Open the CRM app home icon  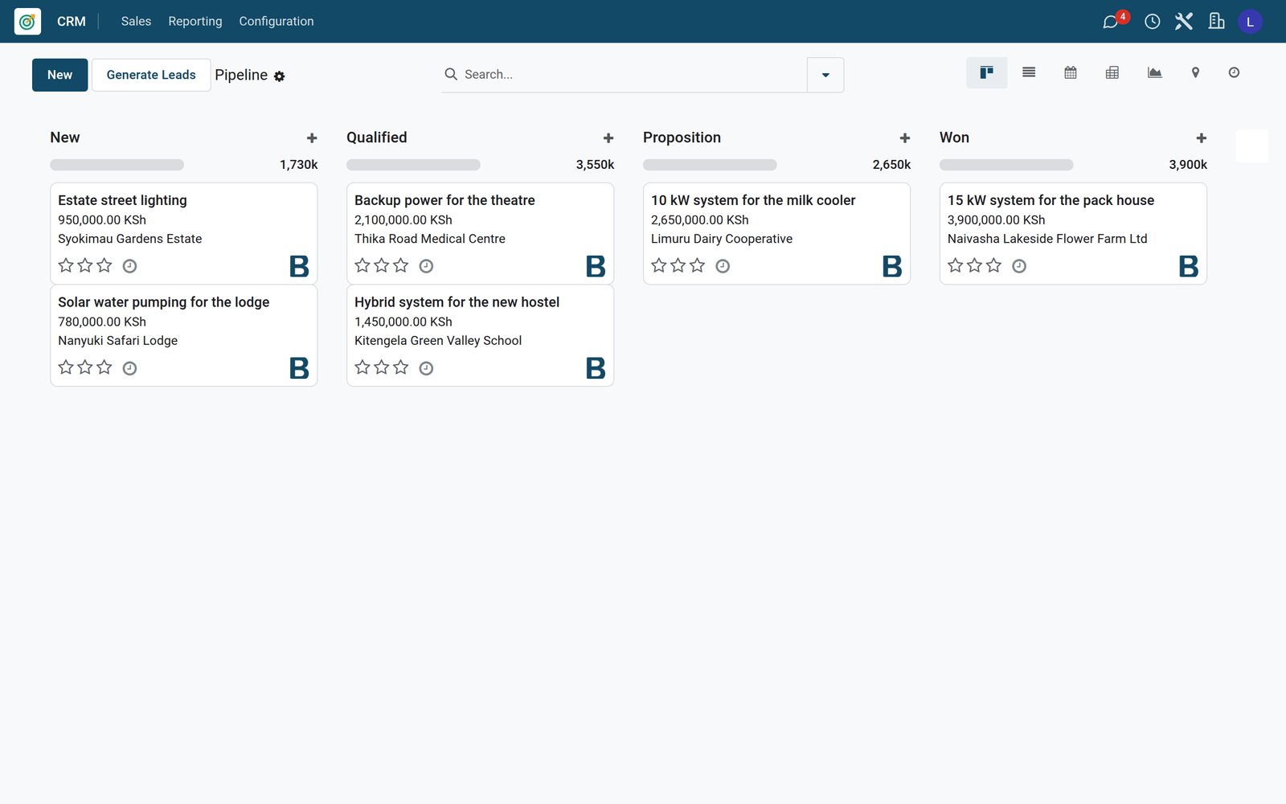(27, 22)
